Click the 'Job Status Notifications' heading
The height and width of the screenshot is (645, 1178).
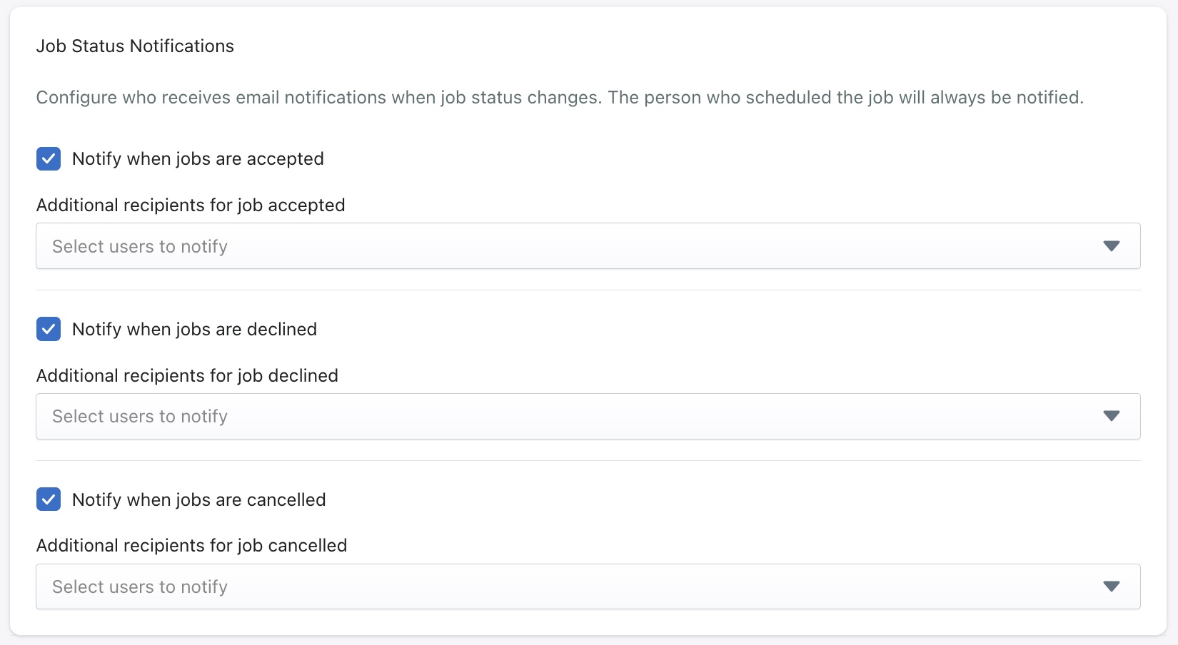click(x=135, y=46)
